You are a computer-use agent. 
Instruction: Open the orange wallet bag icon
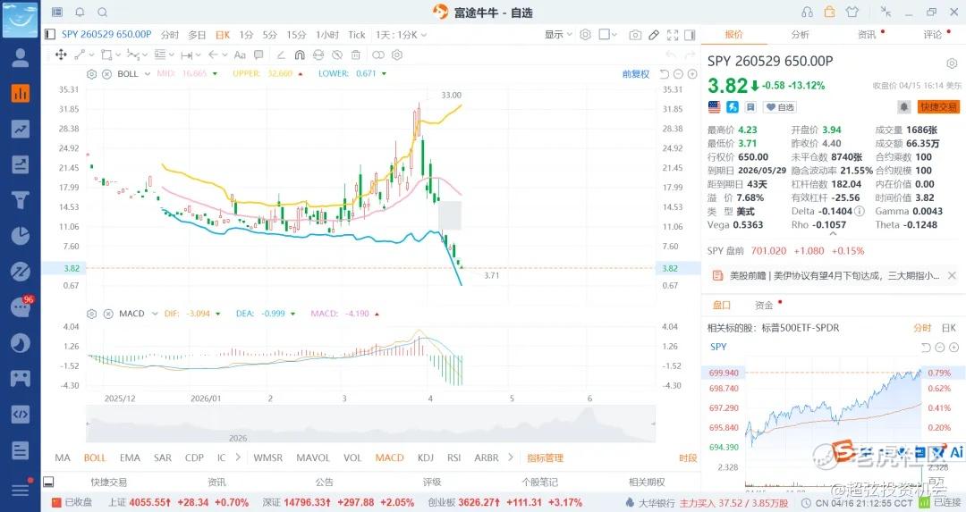(x=829, y=12)
